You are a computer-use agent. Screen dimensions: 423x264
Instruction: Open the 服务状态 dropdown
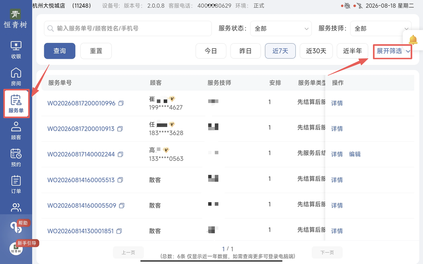pyautogui.click(x=281, y=28)
